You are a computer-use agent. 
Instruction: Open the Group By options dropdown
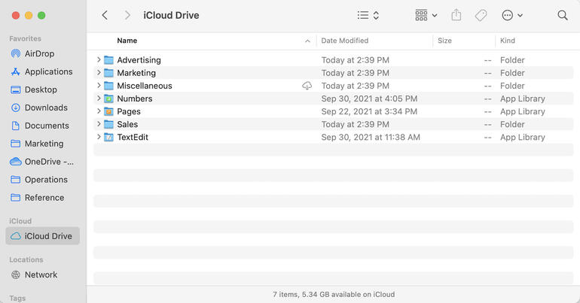point(426,15)
